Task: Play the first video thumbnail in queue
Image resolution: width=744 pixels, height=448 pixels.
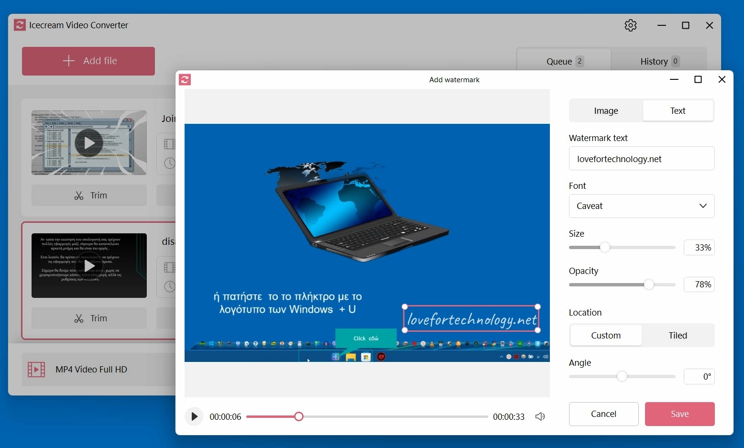Action: [89, 142]
